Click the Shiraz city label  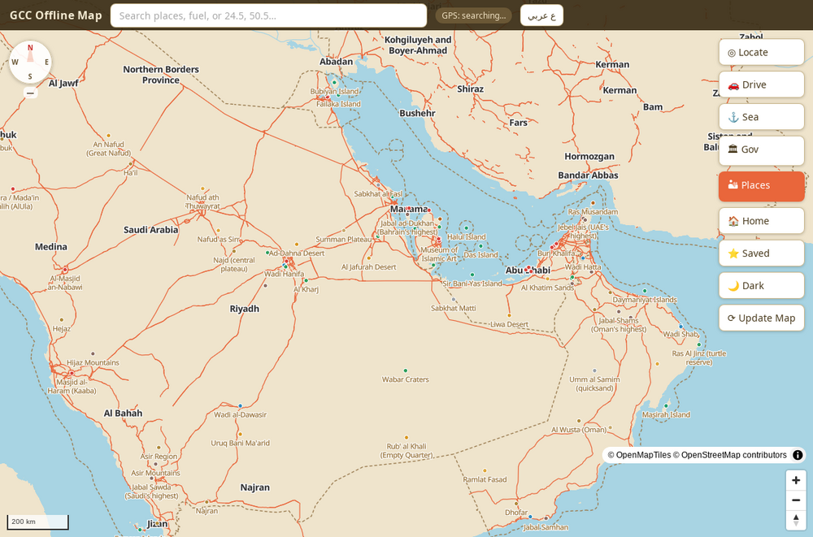(x=470, y=89)
